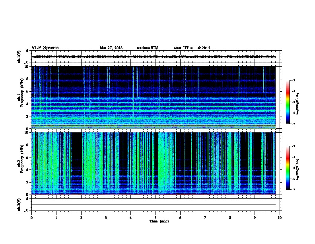Click the "4" minute tick on the time axis
Screen dimensions: 315x244
pos(131,218)
